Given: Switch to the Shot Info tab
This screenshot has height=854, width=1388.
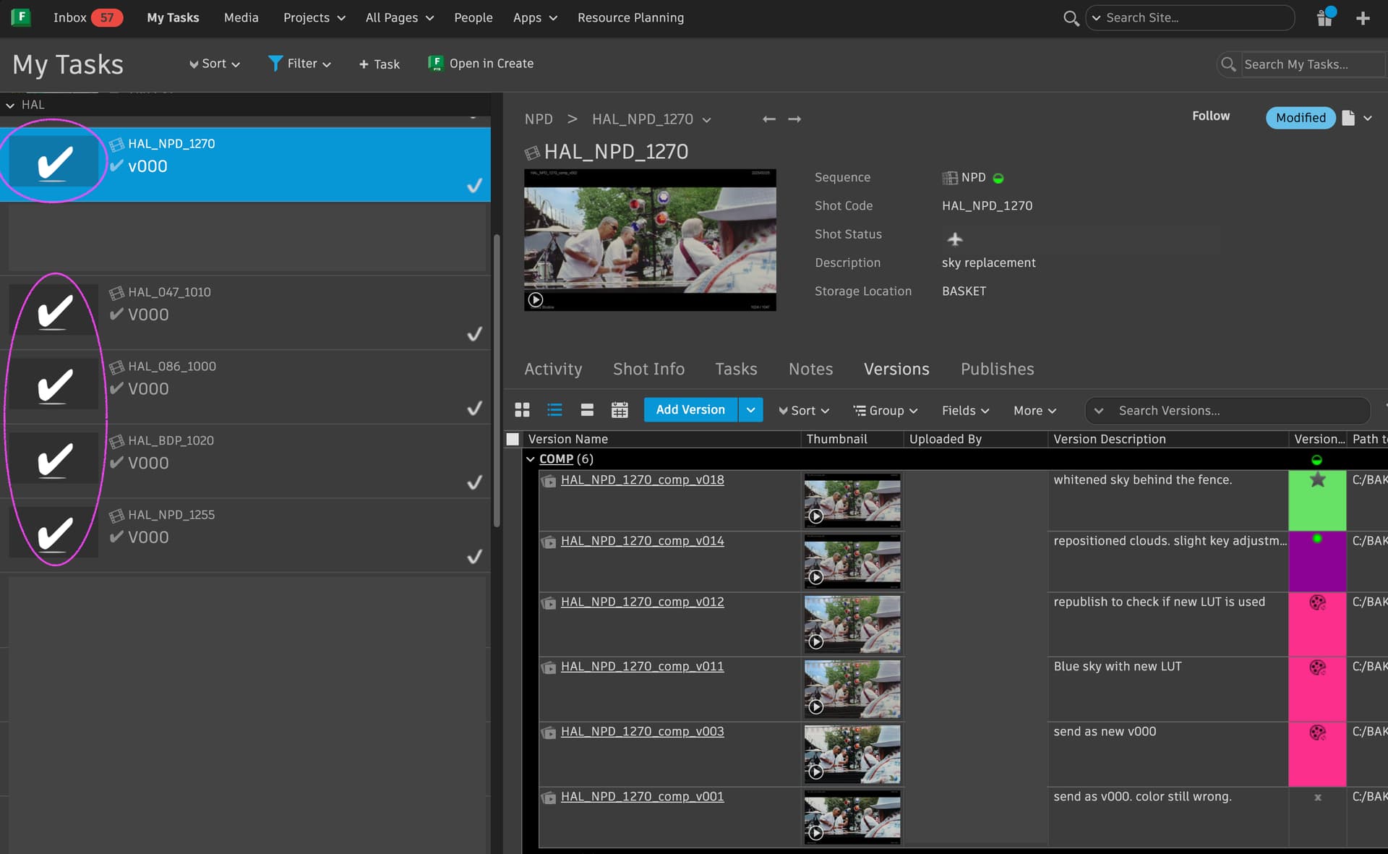Looking at the screenshot, I should (x=648, y=369).
